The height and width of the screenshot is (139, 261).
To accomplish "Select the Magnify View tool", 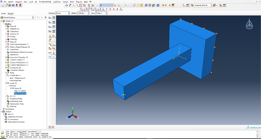I will coord(74,5).
